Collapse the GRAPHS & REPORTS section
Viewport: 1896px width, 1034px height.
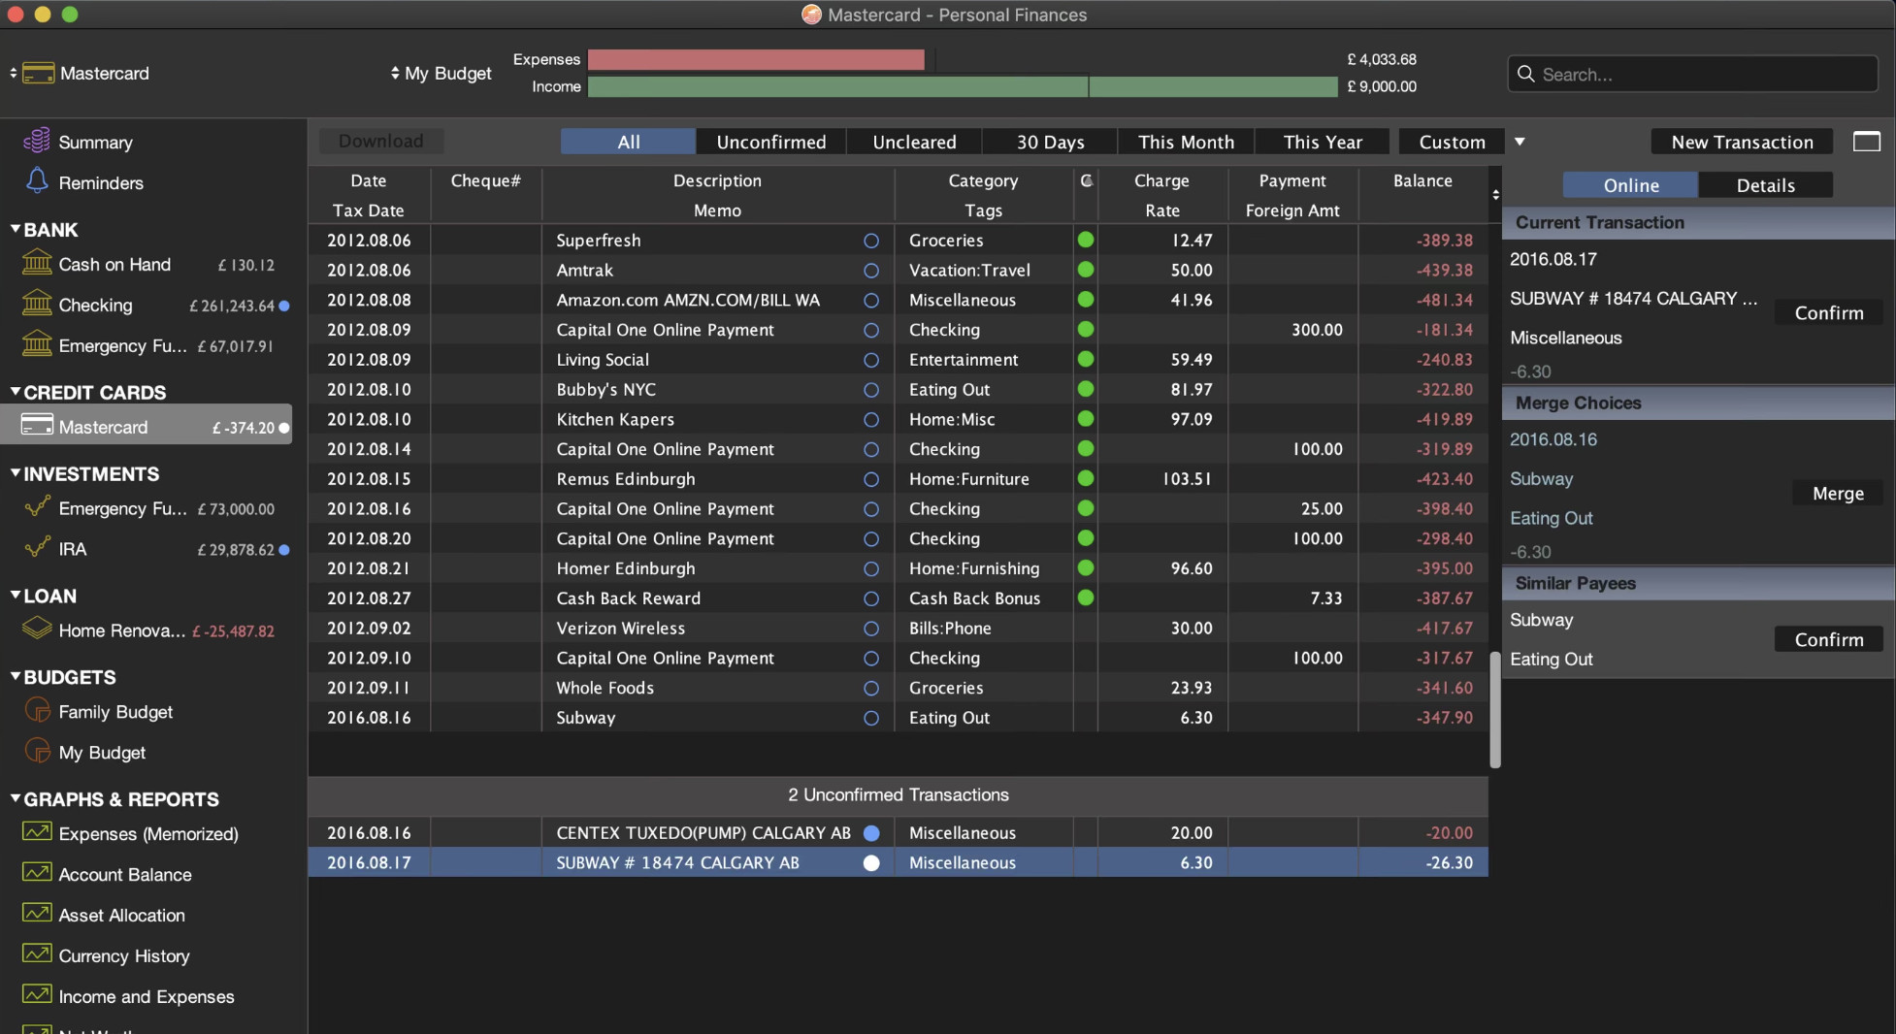tap(14, 799)
